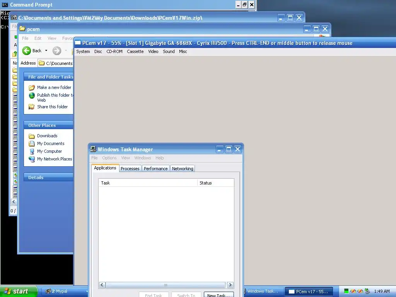Switch to the Networking tab in Task Manager
Screen dimensions: 396x297
tap(183, 169)
